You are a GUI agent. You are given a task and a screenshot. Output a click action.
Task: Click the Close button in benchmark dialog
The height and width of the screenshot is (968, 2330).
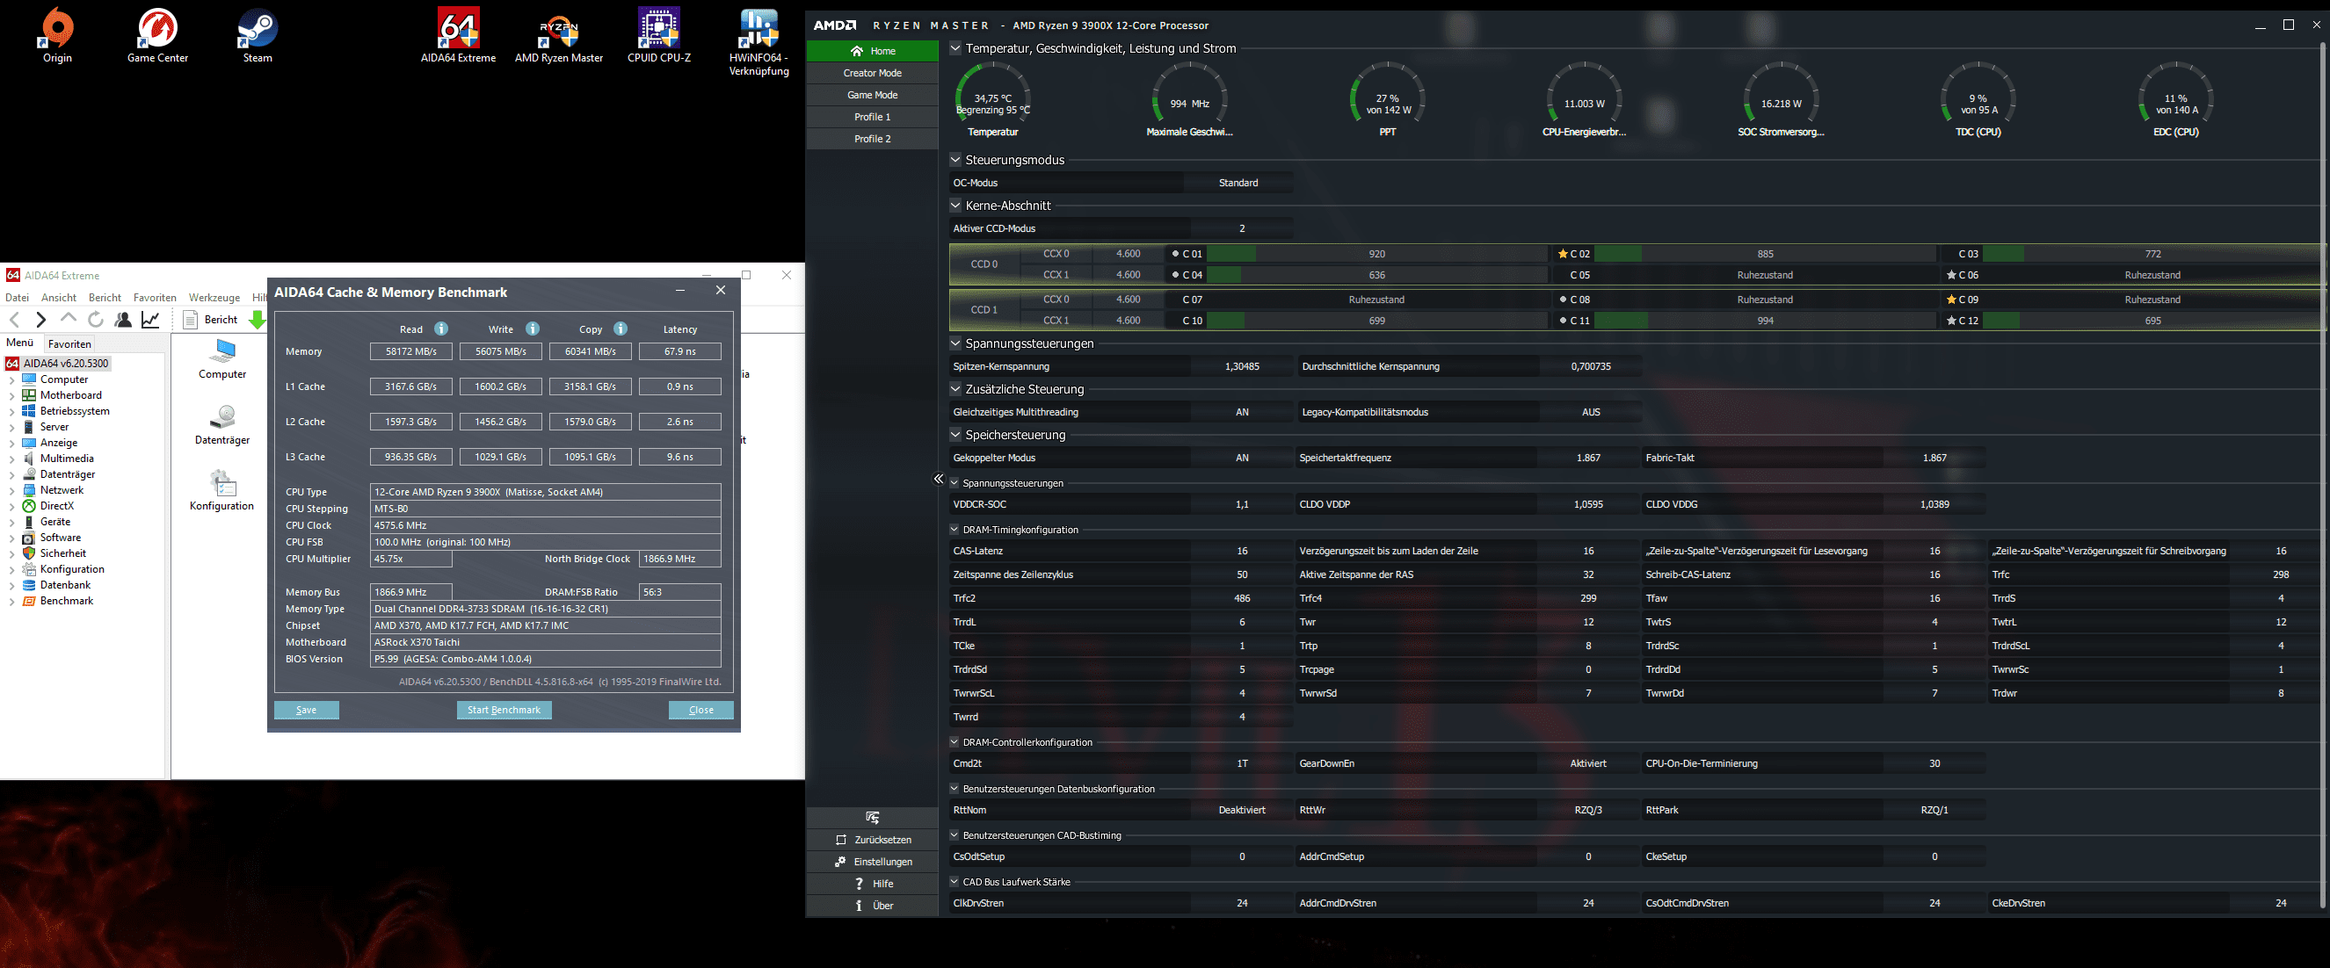pos(701,711)
